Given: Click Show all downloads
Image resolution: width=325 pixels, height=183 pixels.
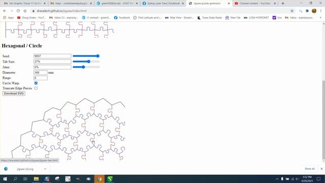Looking at the screenshot, I should pyautogui.click(x=309, y=169).
